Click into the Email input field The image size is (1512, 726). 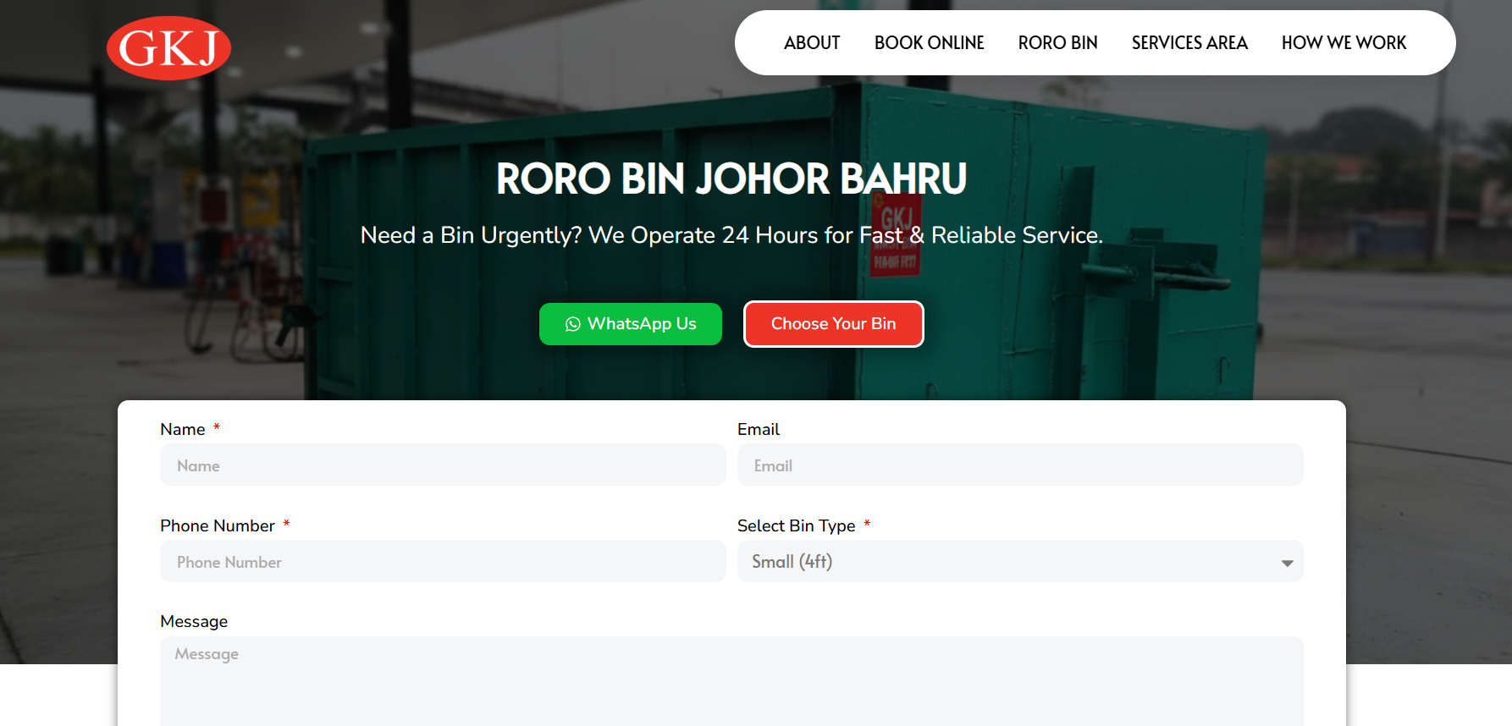click(1019, 465)
